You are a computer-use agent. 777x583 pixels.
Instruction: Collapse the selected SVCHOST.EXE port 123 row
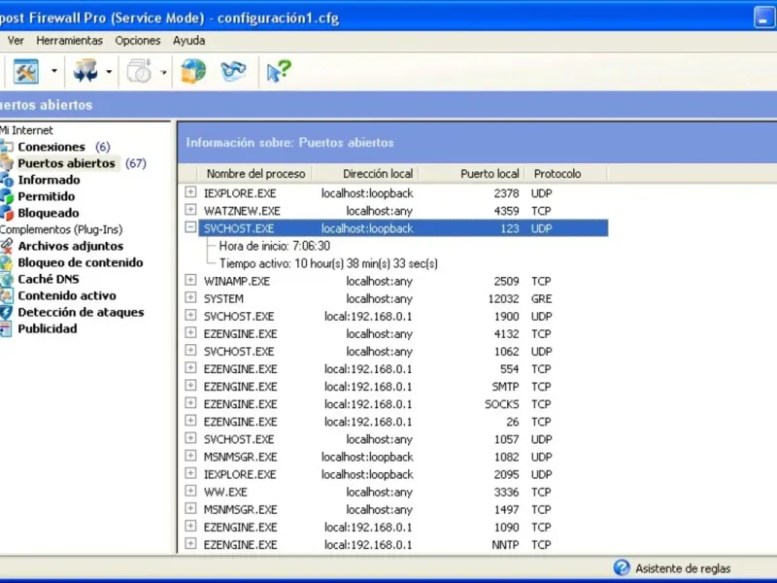pyautogui.click(x=190, y=227)
